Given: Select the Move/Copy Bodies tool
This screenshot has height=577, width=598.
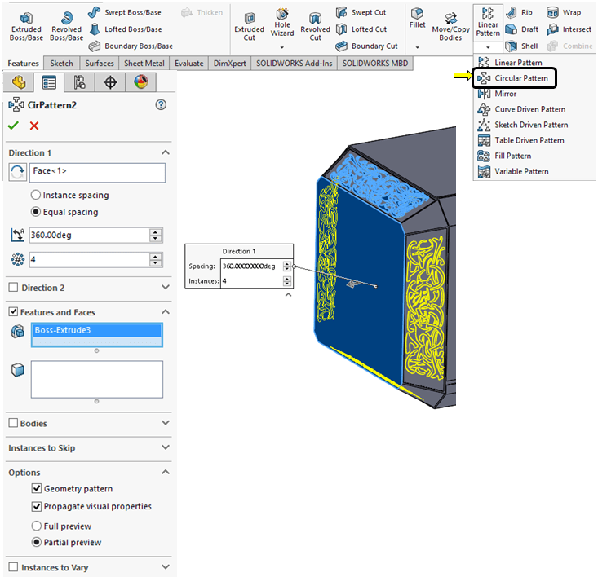Looking at the screenshot, I should tap(450, 25).
